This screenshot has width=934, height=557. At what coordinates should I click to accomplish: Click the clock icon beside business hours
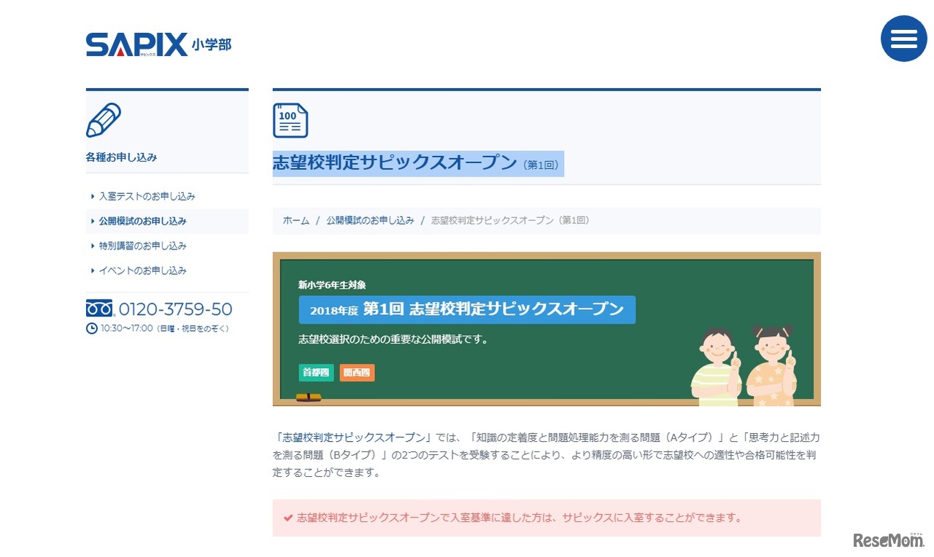pyautogui.click(x=92, y=329)
